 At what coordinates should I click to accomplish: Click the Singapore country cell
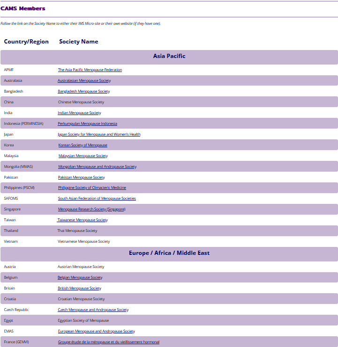12,209
